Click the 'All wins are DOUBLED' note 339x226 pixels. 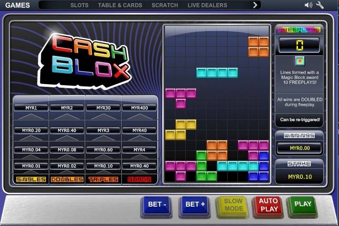300,102
